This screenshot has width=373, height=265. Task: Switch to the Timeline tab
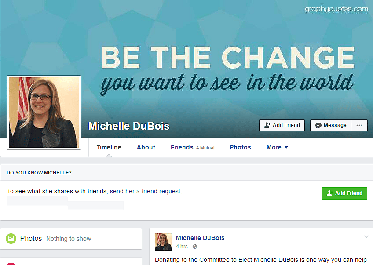pyautogui.click(x=109, y=147)
